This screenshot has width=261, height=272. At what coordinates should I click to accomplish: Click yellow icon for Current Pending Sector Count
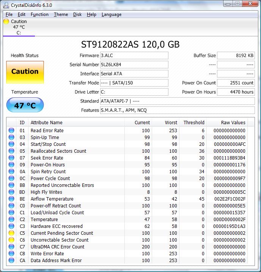click(11, 233)
